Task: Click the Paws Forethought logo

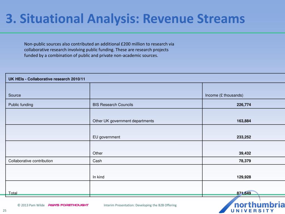Action: 68,205
